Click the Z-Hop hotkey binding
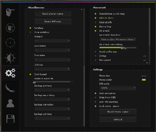156x132 pixels. (x=145, y=56)
